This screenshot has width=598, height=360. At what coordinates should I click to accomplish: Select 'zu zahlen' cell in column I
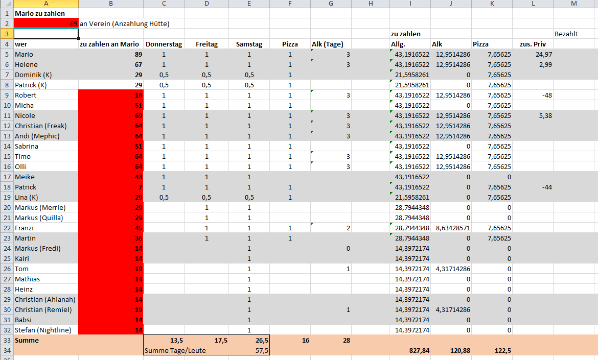tap(410, 34)
